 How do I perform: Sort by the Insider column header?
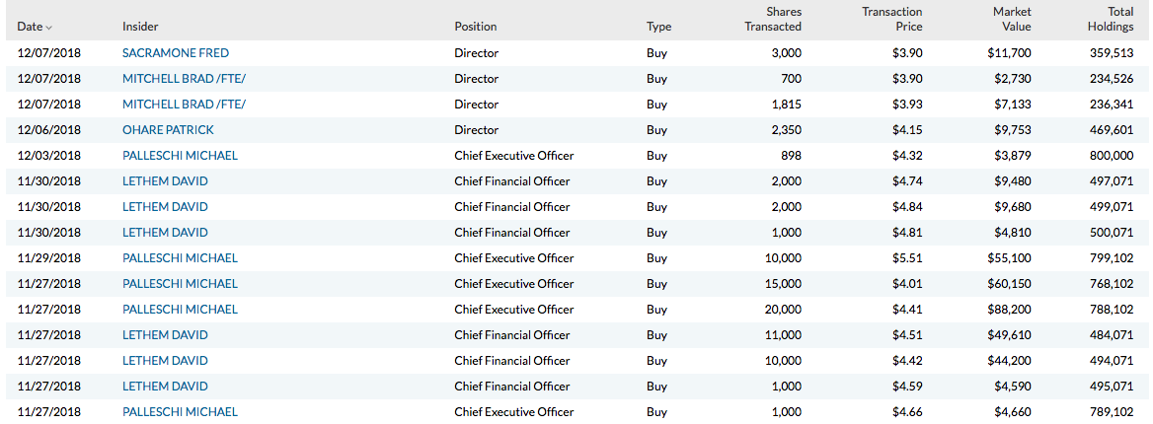140,27
